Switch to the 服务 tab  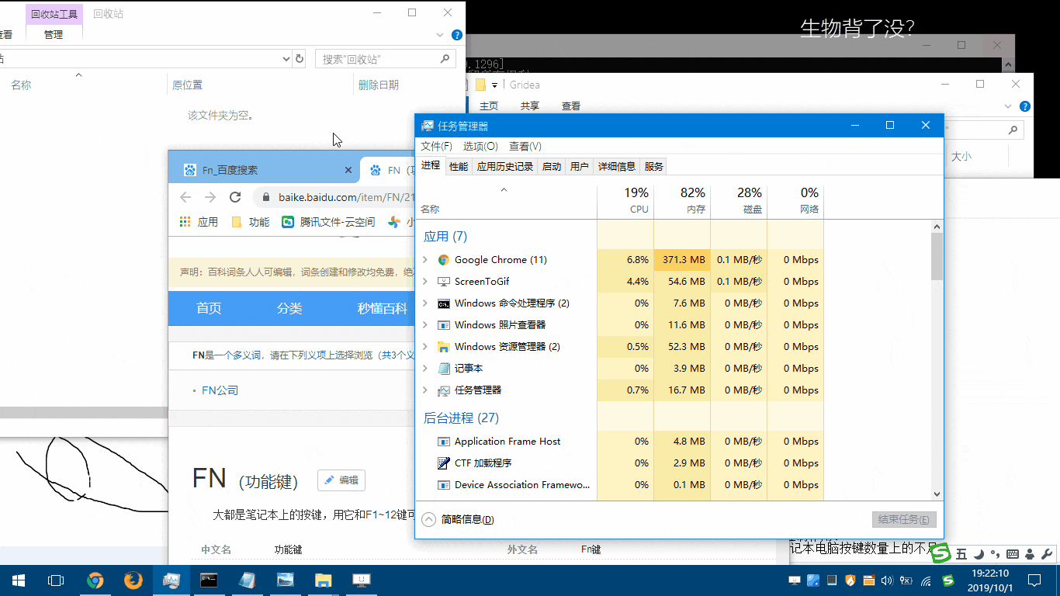[654, 166]
